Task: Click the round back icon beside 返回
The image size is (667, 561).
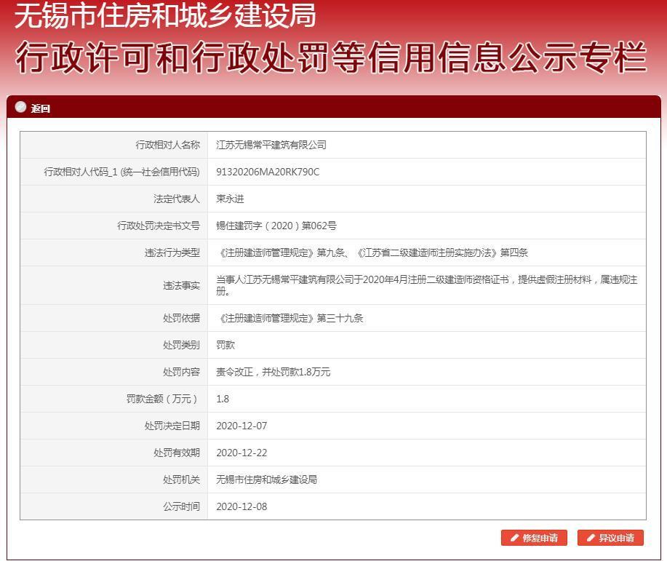Action: 20,107
